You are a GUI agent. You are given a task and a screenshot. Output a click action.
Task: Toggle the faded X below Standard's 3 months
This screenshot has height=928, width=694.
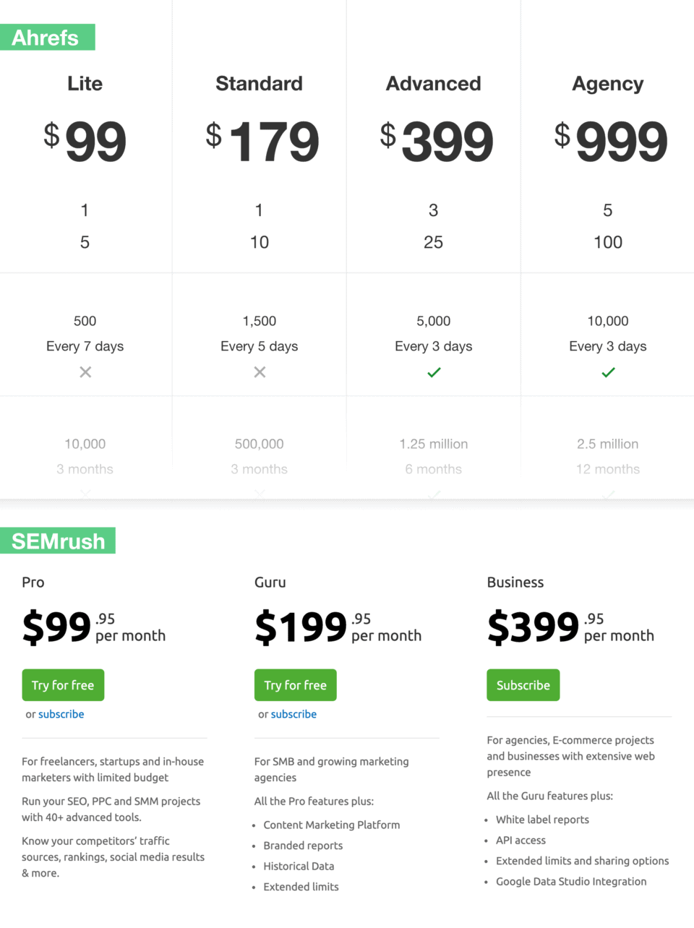click(259, 494)
